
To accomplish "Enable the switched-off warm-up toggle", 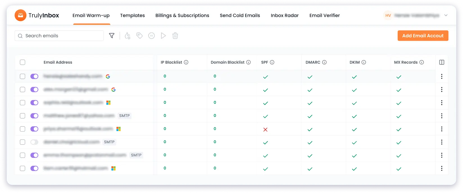I will pyautogui.click(x=34, y=142).
